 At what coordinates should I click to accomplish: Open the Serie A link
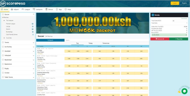[x=8, y=29]
